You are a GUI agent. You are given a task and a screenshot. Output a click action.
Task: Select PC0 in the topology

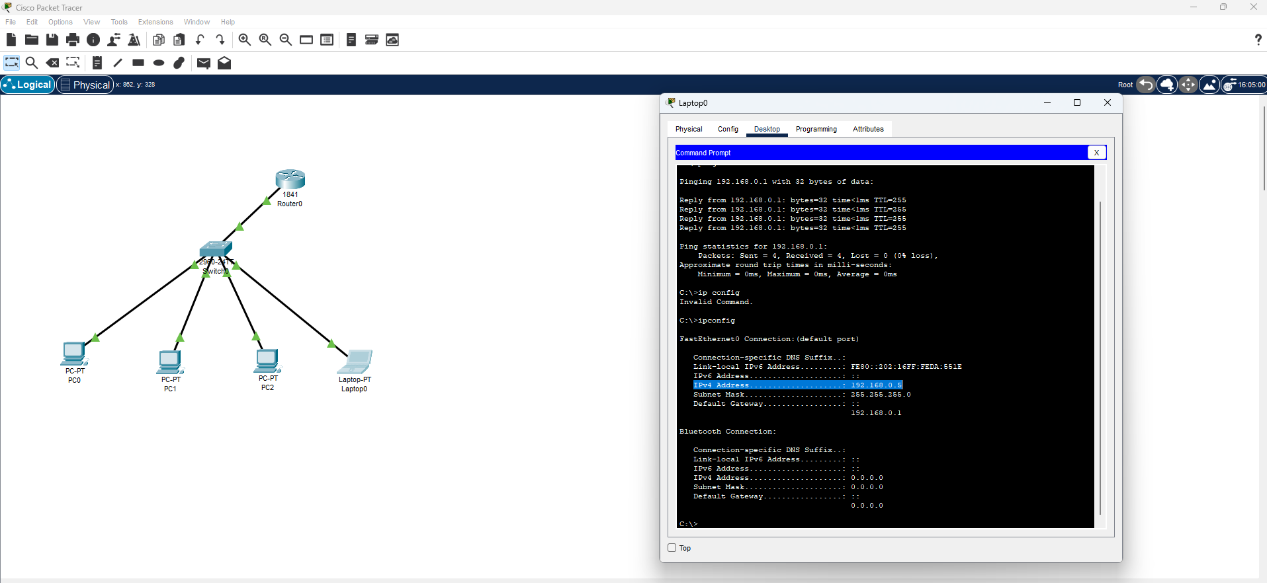pos(73,354)
